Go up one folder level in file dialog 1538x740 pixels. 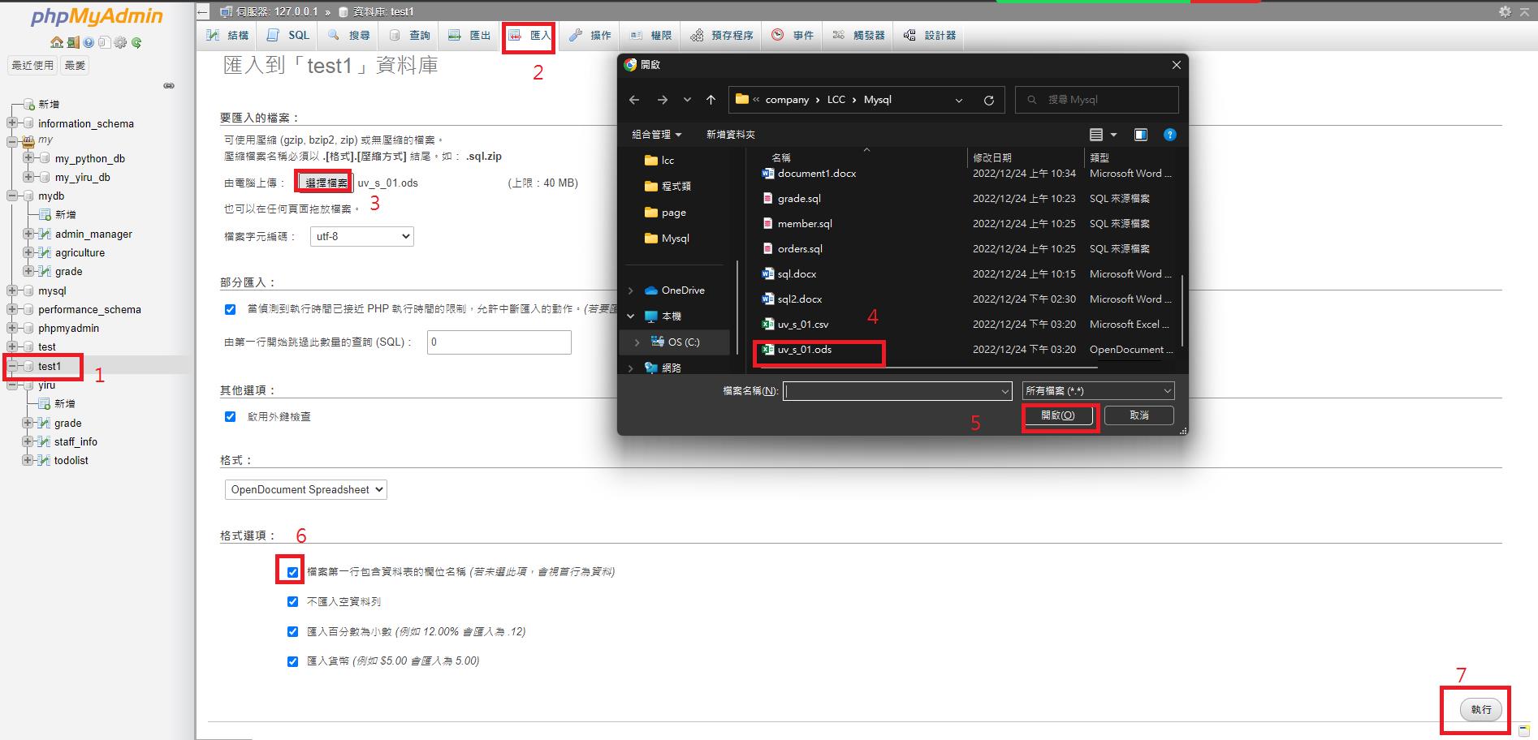coord(711,100)
